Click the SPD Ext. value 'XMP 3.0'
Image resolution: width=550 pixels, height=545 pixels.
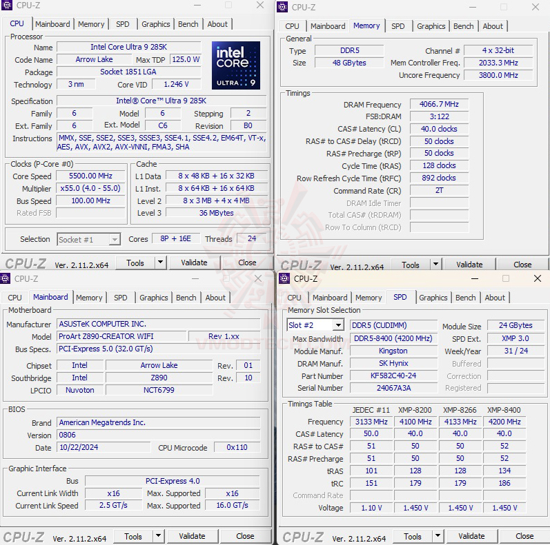coord(515,338)
